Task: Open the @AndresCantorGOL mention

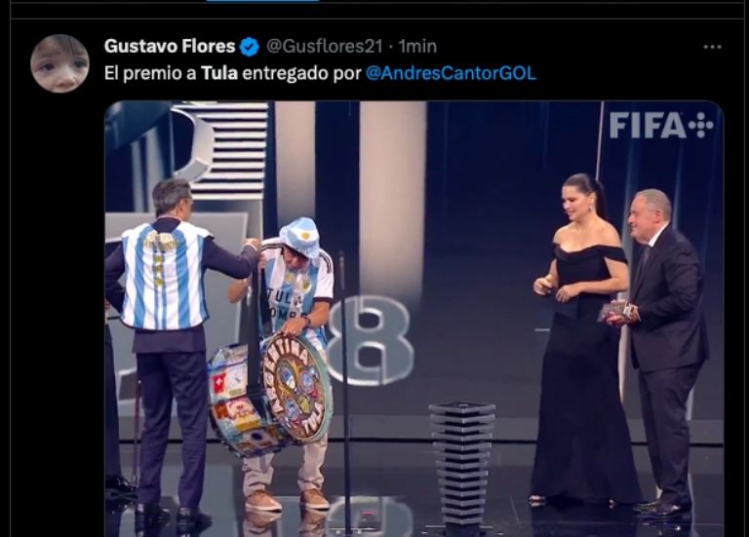Action: coord(451,73)
